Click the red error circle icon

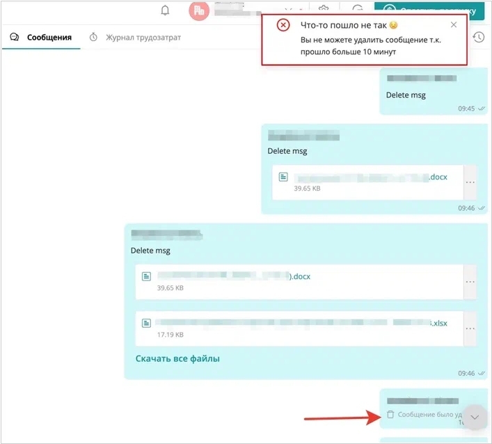tap(283, 25)
